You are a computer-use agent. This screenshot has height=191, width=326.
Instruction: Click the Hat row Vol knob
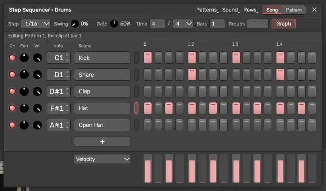click(x=38, y=108)
